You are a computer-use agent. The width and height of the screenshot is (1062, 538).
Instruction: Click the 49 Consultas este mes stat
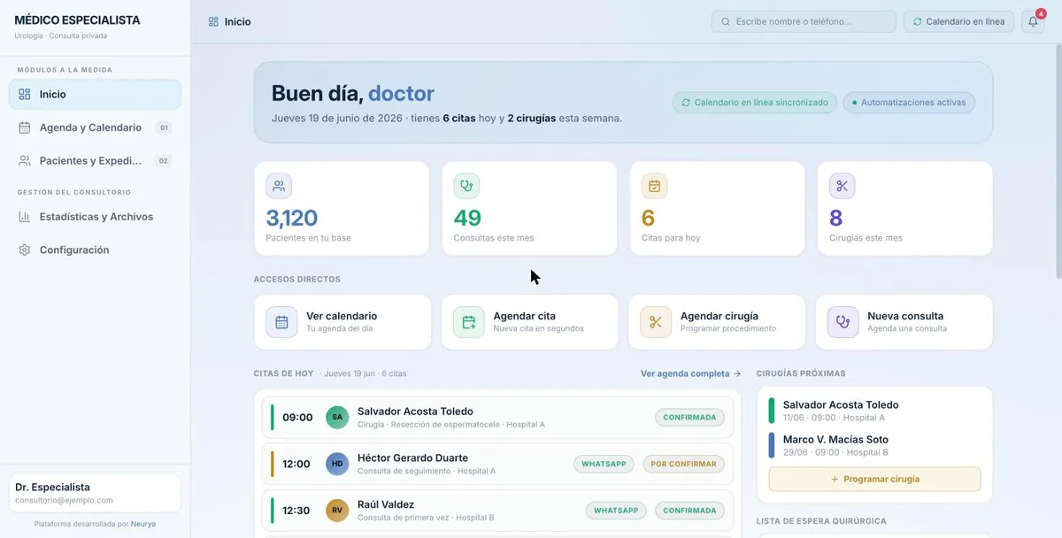click(x=529, y=209)
